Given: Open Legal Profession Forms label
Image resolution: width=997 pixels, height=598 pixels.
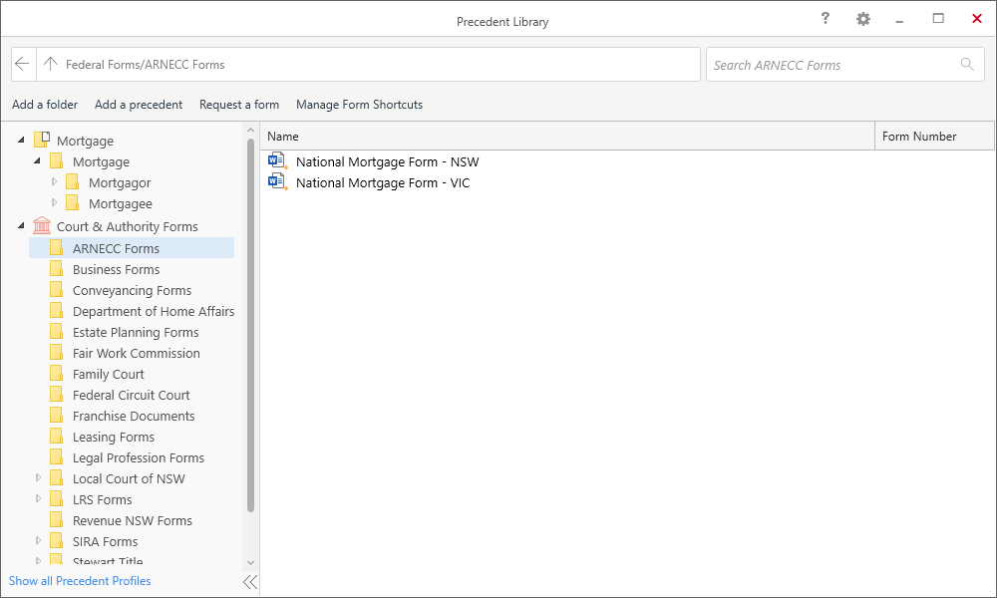Looking at the screenshot, I should click(138, 458).
